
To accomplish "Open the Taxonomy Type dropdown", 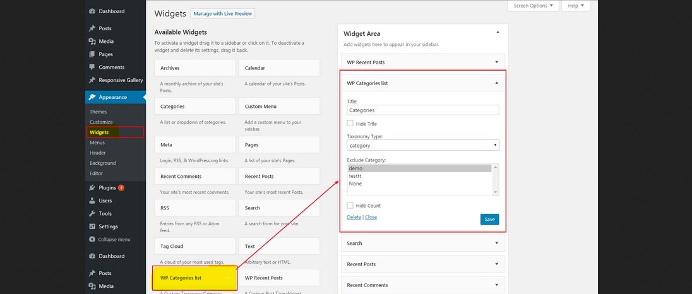I will pos(423,146).
